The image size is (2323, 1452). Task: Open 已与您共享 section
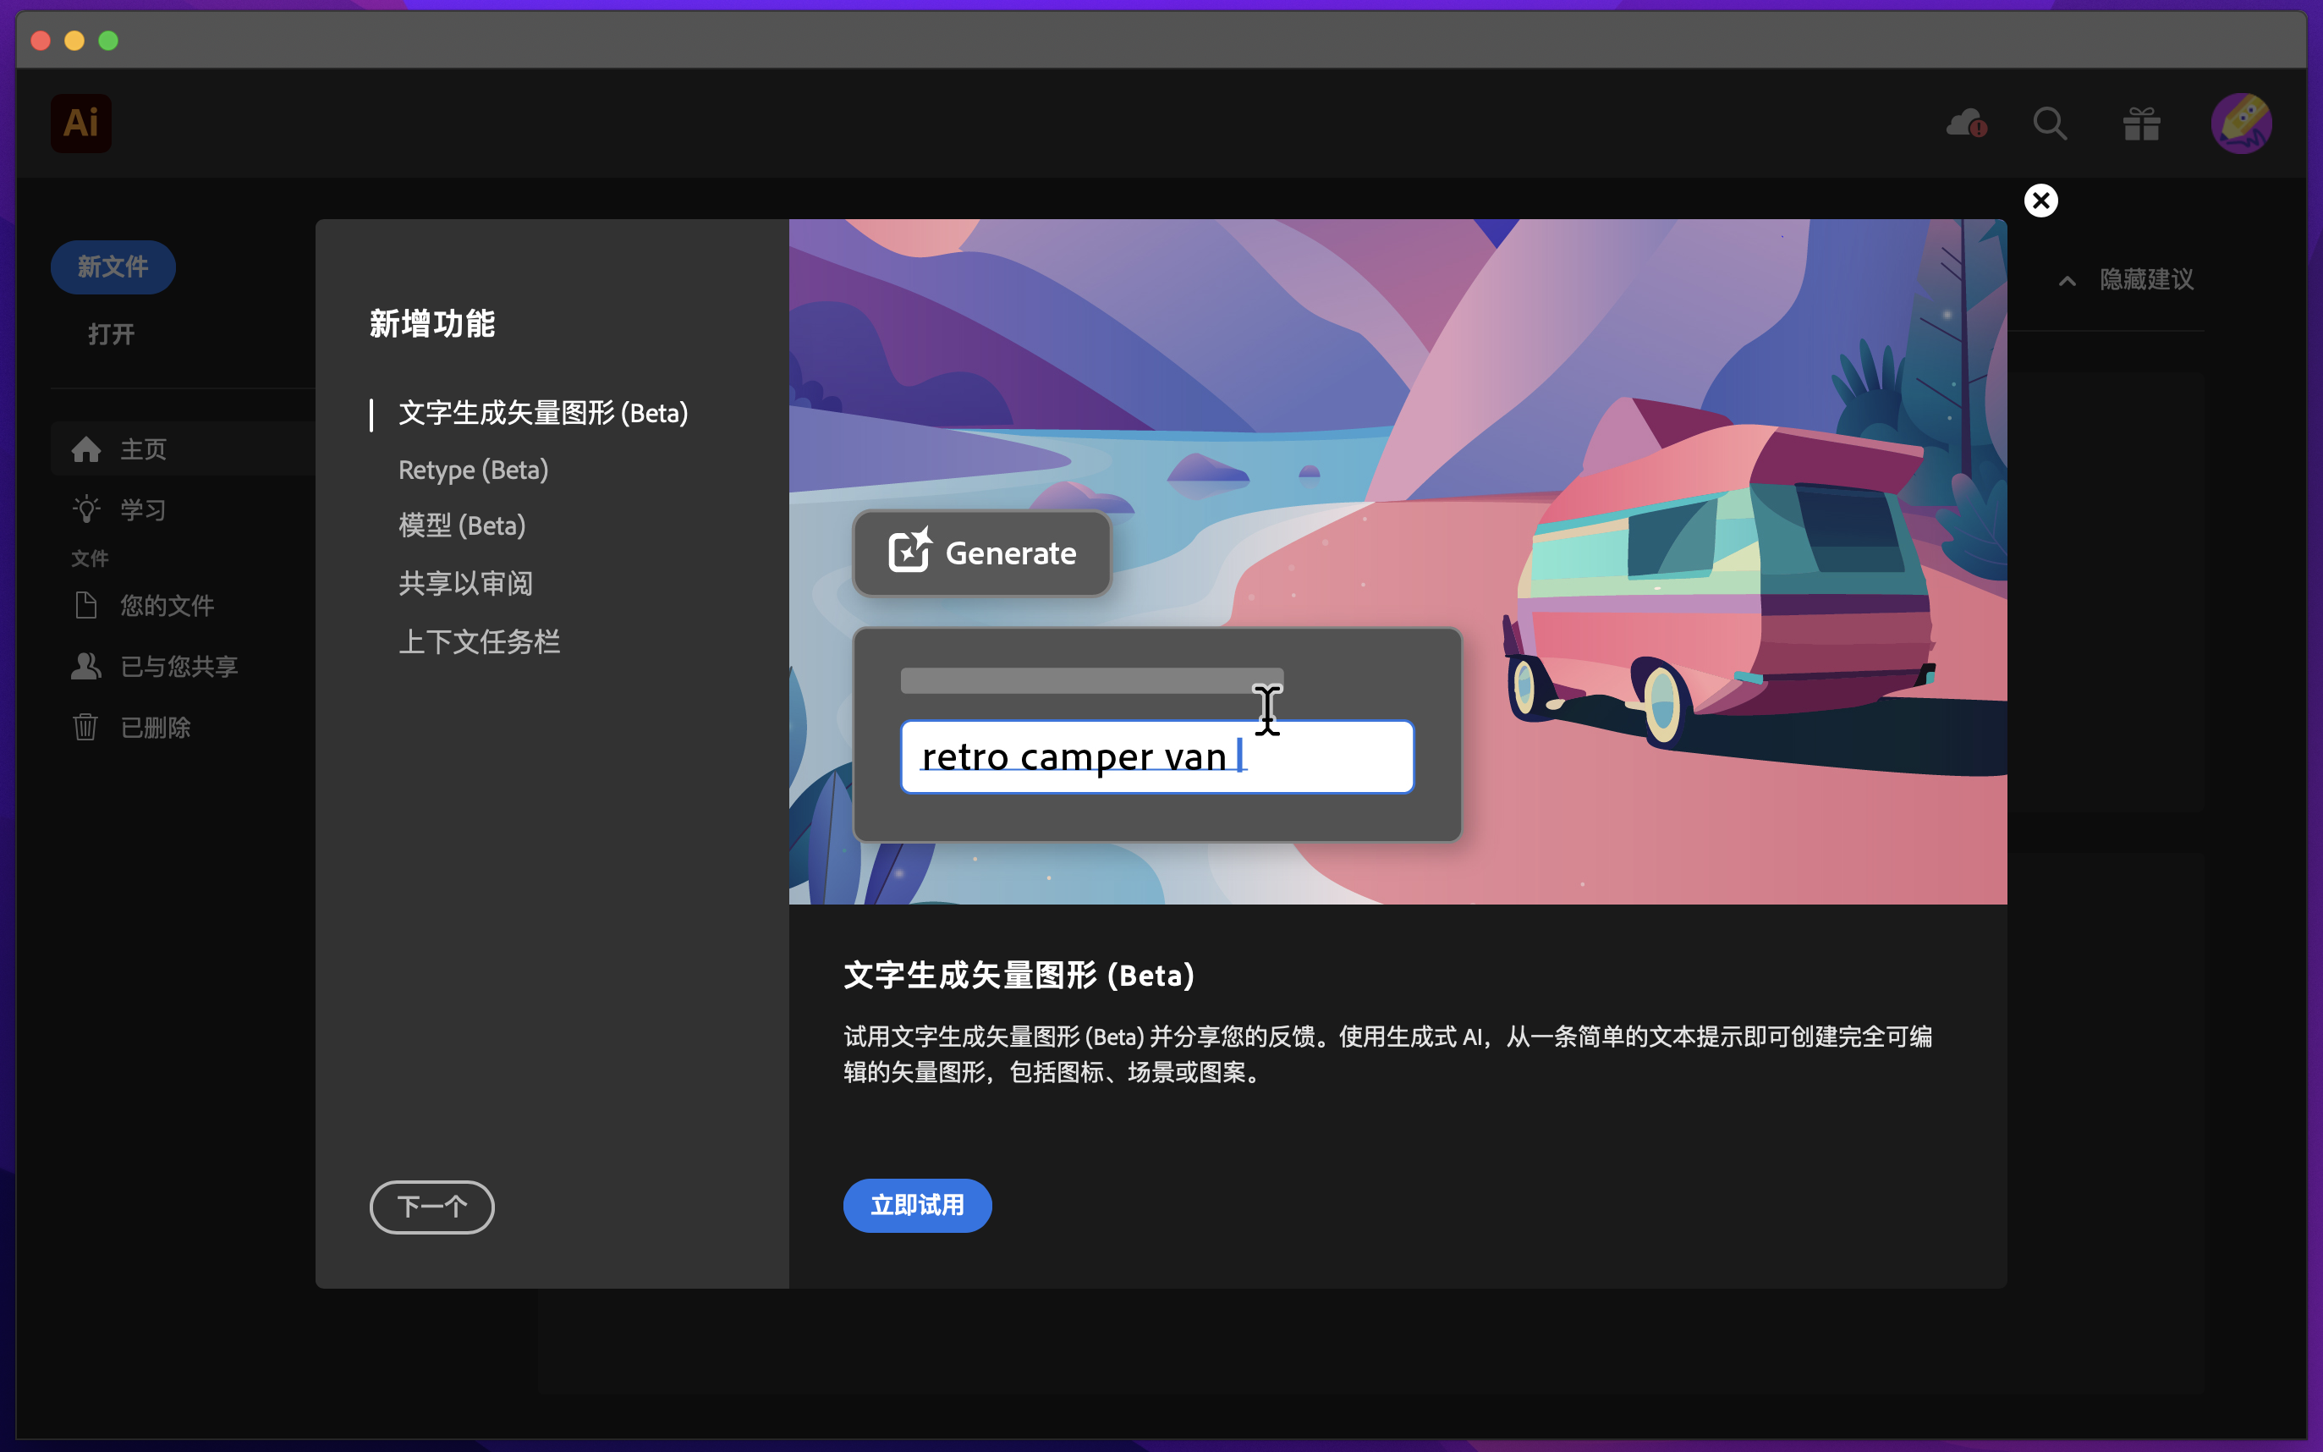pyautogui.click(x=178, y=667)
